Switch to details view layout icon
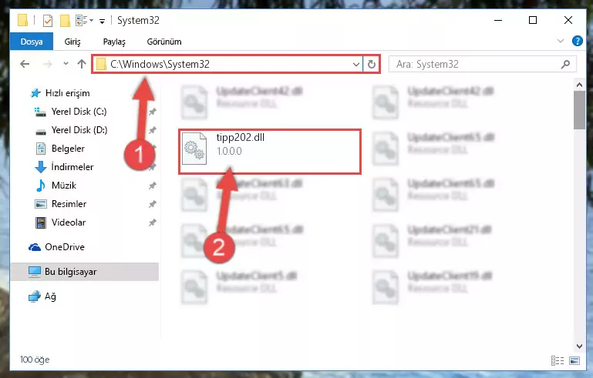593x378 pixels. [x=558, y=360]
